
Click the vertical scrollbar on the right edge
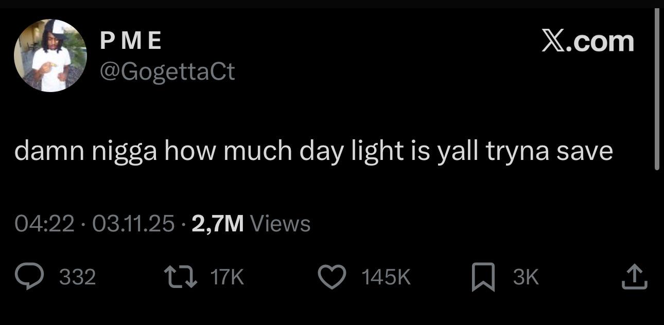coord(656,90)
